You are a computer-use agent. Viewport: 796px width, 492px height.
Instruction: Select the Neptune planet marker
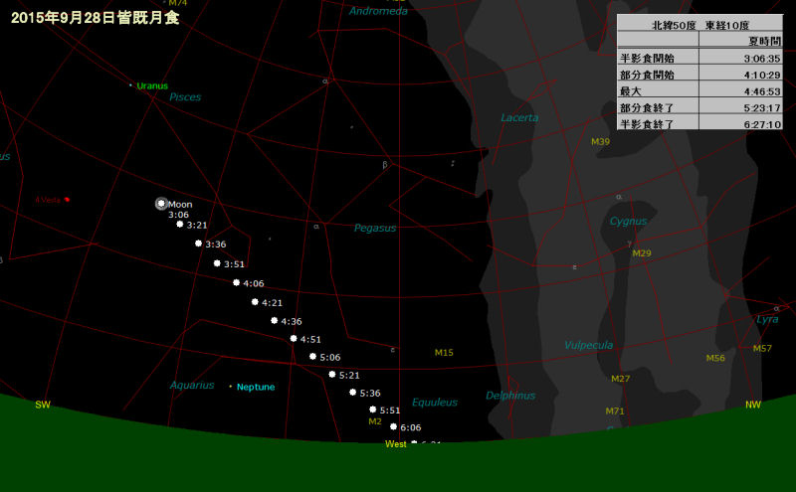click(x=231, y=387)
